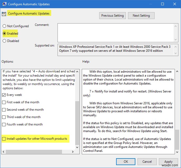Click Options pane vertical scrollbar thumb
This screenshot has width=181, height=168.
click(x=77, y=123)
